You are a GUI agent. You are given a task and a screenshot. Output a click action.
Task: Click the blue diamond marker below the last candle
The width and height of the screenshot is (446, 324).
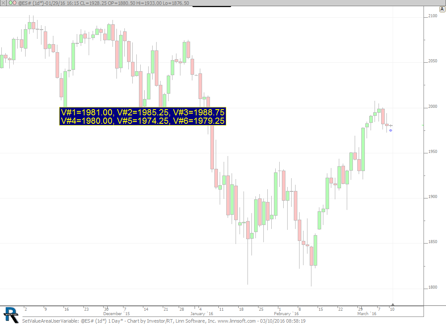pyautogui.click(x=391, y=130)
